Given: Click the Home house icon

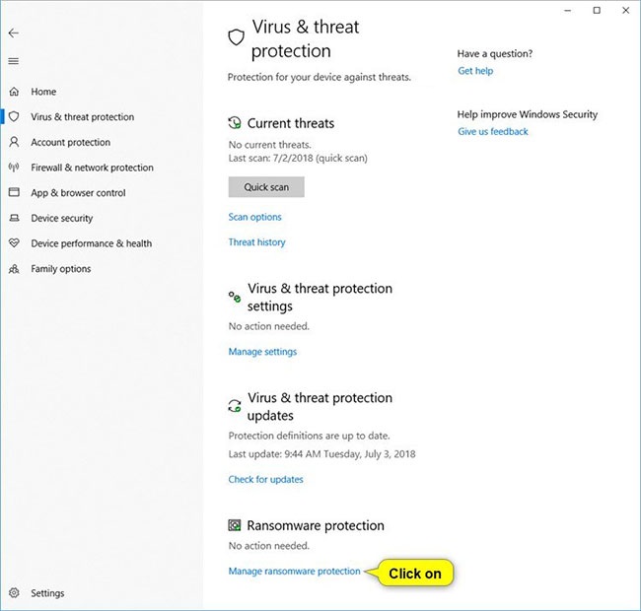Looking at the screenshot, I should tap(14, 92).
